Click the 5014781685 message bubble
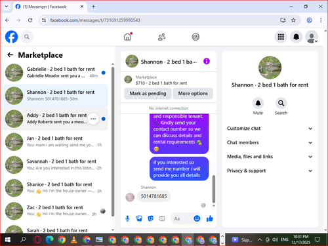The image size is (328, 246). [154, 196]
